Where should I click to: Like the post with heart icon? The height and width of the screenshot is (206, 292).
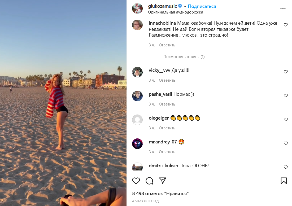coord(136,181)
